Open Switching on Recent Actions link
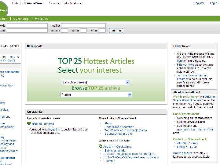The image size is (220, 165). tap(195, 118)
